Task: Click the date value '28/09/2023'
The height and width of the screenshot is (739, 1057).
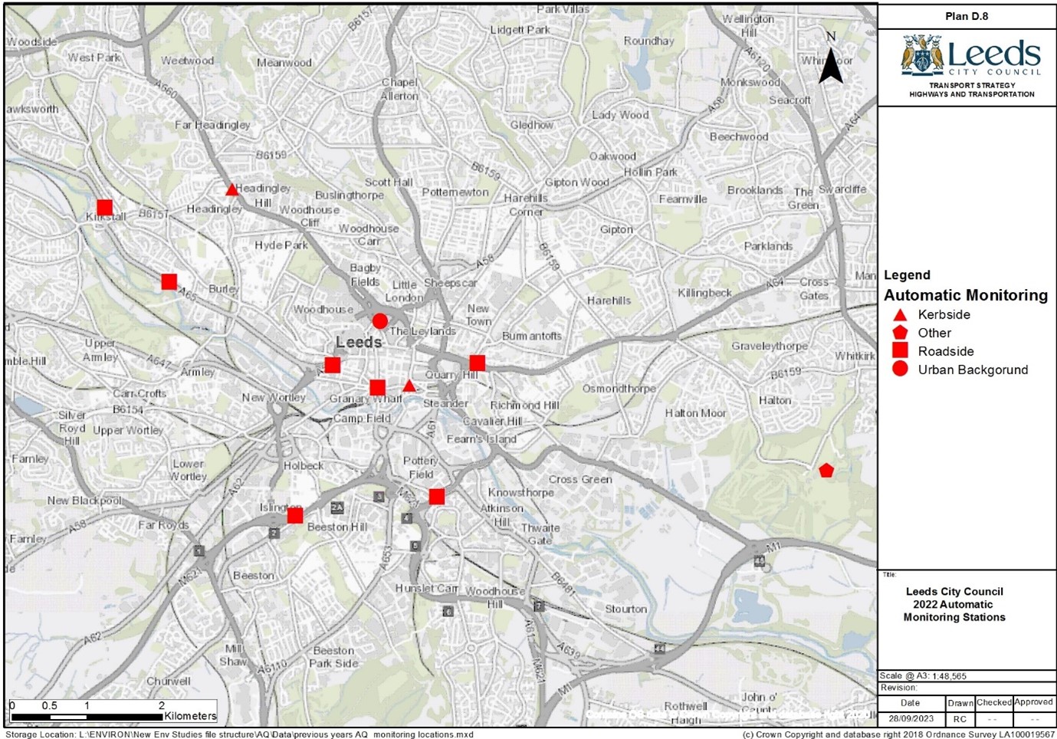Action: 911,719
